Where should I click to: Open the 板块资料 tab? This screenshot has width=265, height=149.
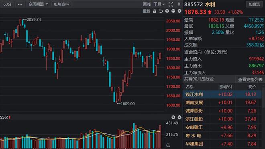point(61,4)
